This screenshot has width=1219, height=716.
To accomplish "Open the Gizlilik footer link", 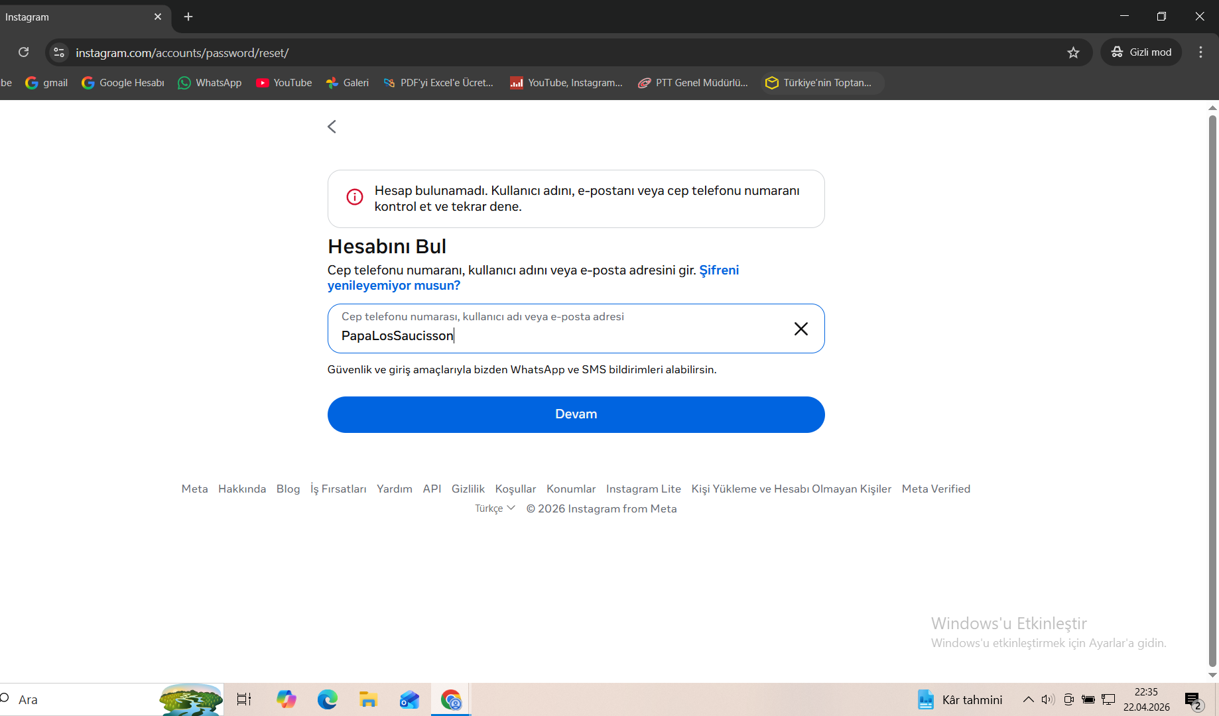I will coord(468,489).
